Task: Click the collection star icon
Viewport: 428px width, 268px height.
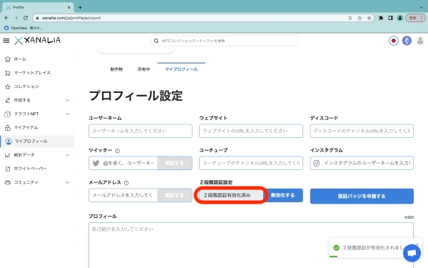Action: click(x=8, y=86)
